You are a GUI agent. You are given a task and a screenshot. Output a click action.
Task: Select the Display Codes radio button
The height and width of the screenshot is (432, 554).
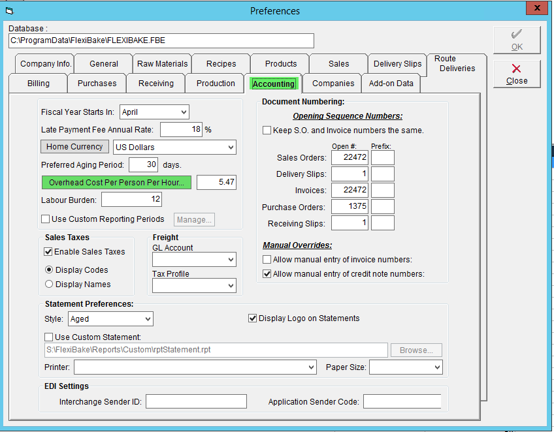coord(49,270)
